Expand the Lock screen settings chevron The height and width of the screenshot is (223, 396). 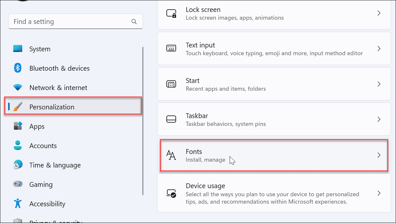pyautogui.click(x=379, y=13)
